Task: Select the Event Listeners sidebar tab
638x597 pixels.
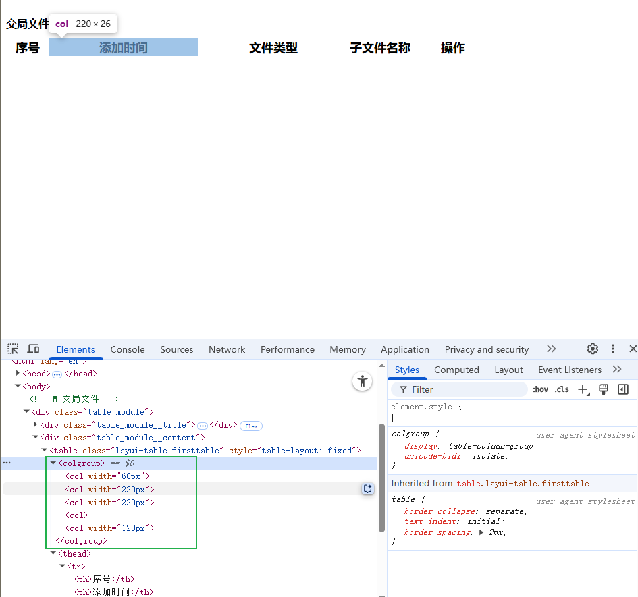Action: (x=570, y=370)
